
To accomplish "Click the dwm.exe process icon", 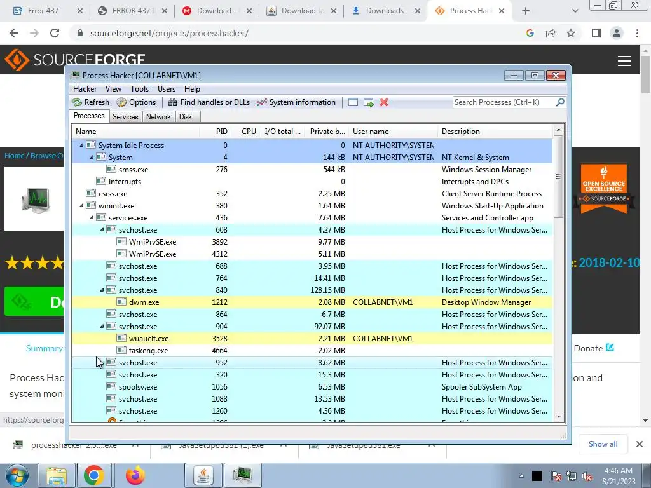I will click(x=121, y=302).
